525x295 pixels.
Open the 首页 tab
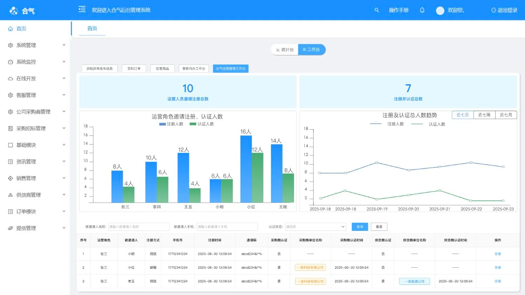[92, 29]
